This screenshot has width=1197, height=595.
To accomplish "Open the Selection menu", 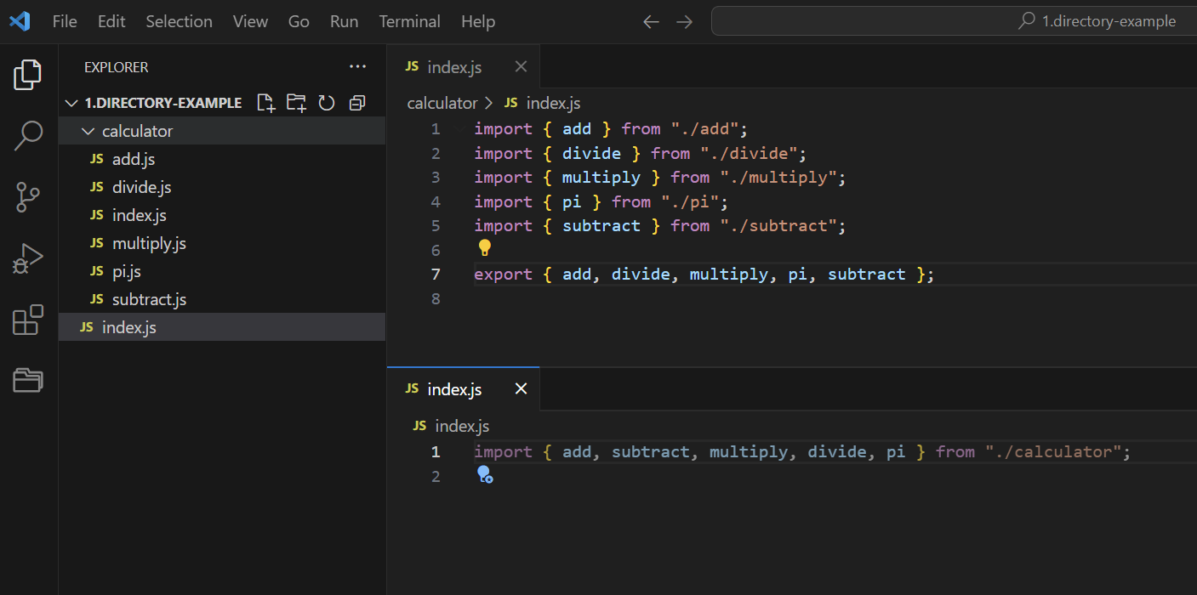I will 179,21.
